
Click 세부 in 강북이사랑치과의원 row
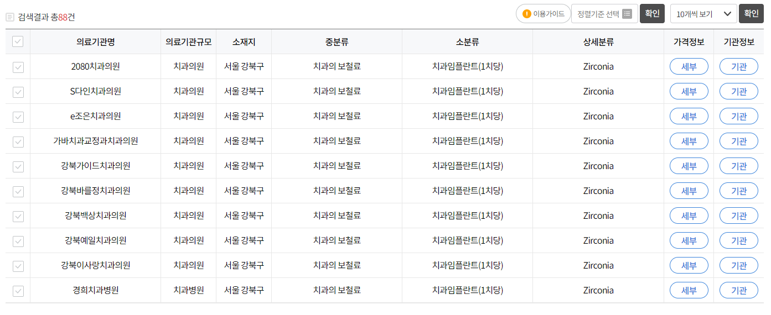(689, 266)
